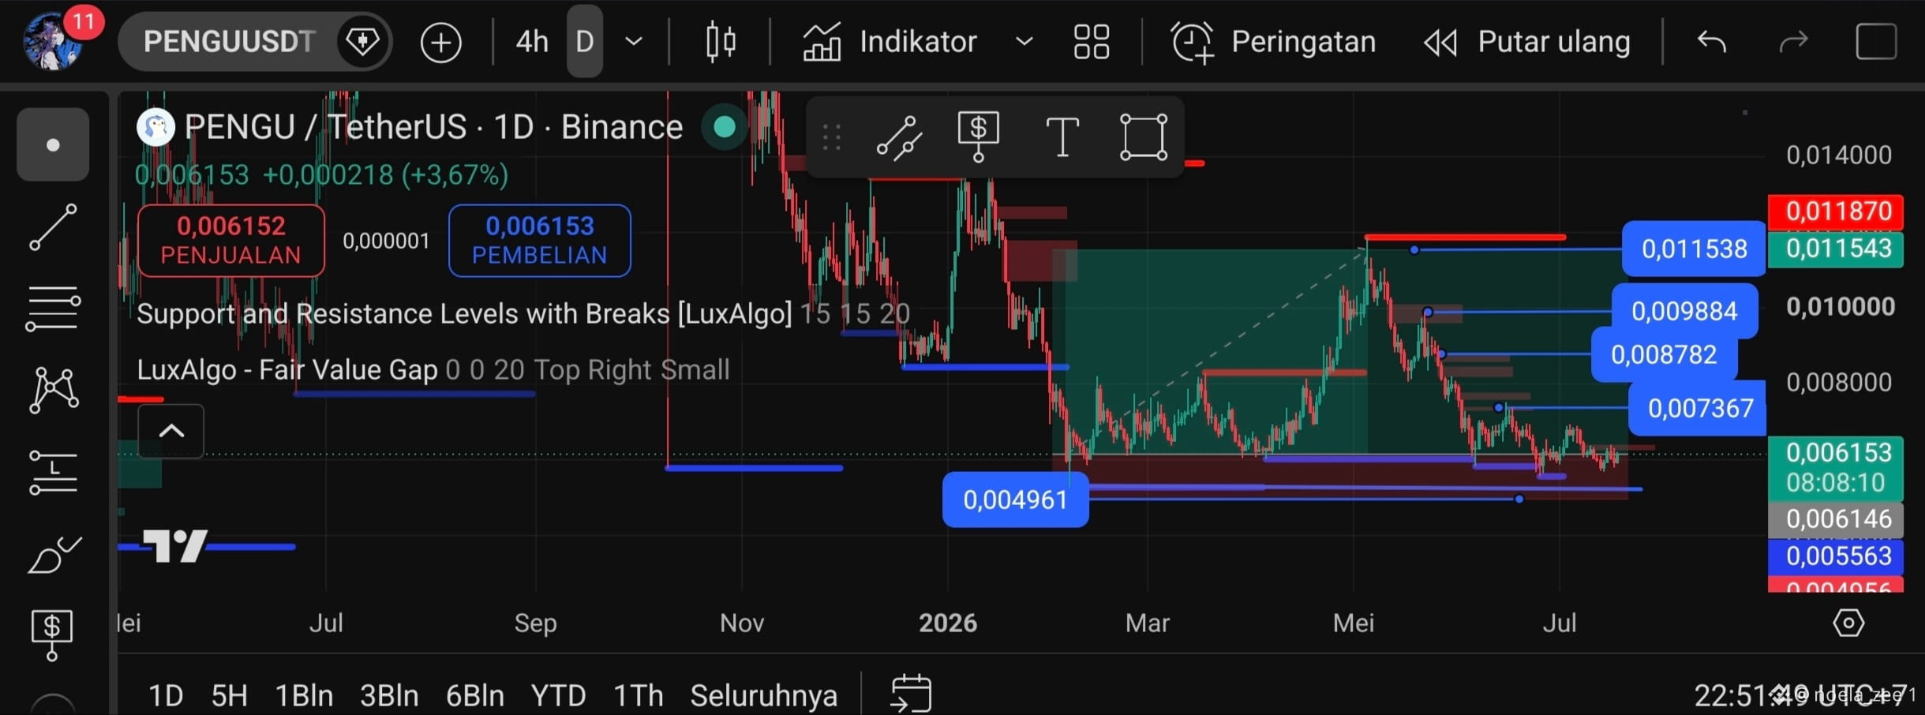Collapse the indicator legend chevron
The width and height of the screenshot is (1925, 715).
click(171, 431)
